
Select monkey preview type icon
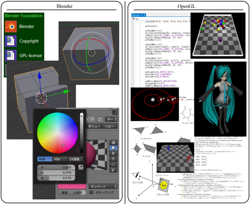point(113,159)
